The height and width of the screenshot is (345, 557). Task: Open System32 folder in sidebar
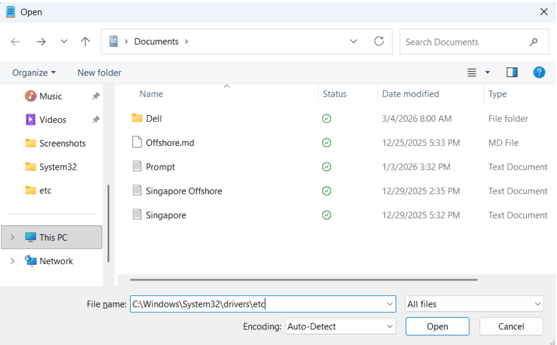58,167
